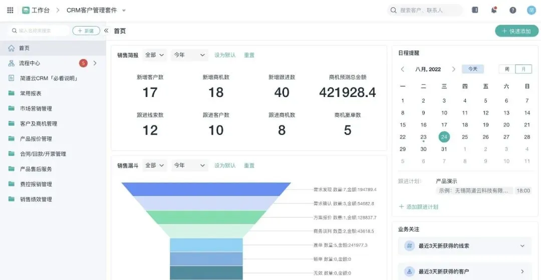Open the 常用报表 folder
This screenshot has width=541, height=280.
click(53, 93)
